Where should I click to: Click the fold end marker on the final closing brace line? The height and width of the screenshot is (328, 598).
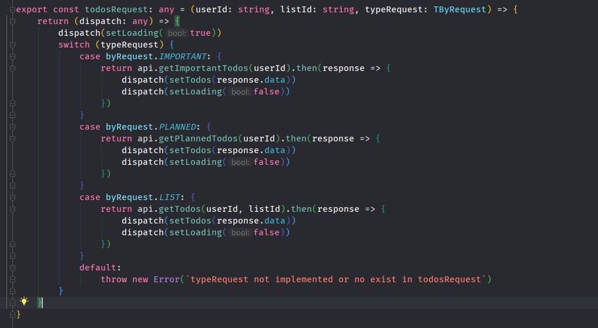point(12,315)
